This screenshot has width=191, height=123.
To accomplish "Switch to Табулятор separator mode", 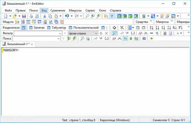I will pyautogui.click(x=57, y=28).
